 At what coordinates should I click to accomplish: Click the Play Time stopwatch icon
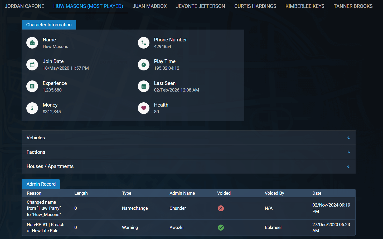tap(144, 65)
